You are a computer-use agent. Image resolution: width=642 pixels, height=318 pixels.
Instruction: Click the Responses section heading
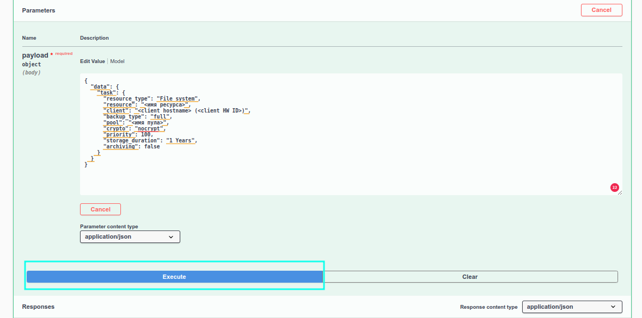(x=38, y=307)
